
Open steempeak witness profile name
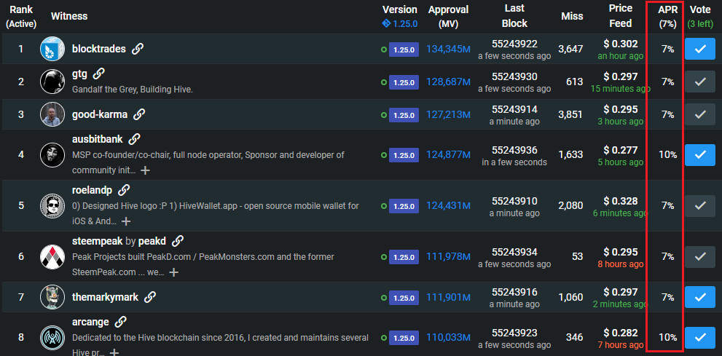pyautogui.click(x=98, y=241)
